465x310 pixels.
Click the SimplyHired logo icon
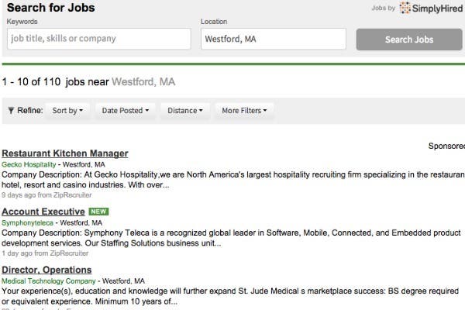pos(405,8)
